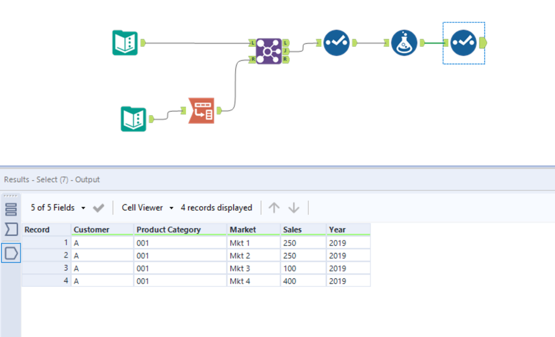The width and height of the screenshot is (555, 337).
Task: Select Year 2019 cell in record 4
Action: pyautogui.click(x=348, y=281)
